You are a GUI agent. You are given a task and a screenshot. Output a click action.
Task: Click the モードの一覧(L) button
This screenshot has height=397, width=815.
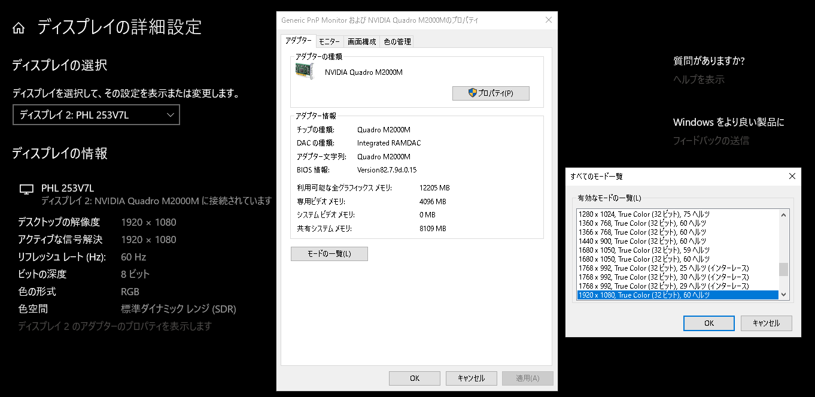[x=329, y=254]
